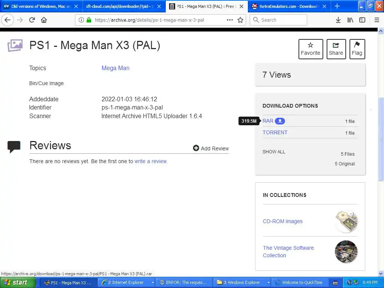384x288 pixels.
Task: Bookmark this page with the star
Action: [240, 20]
